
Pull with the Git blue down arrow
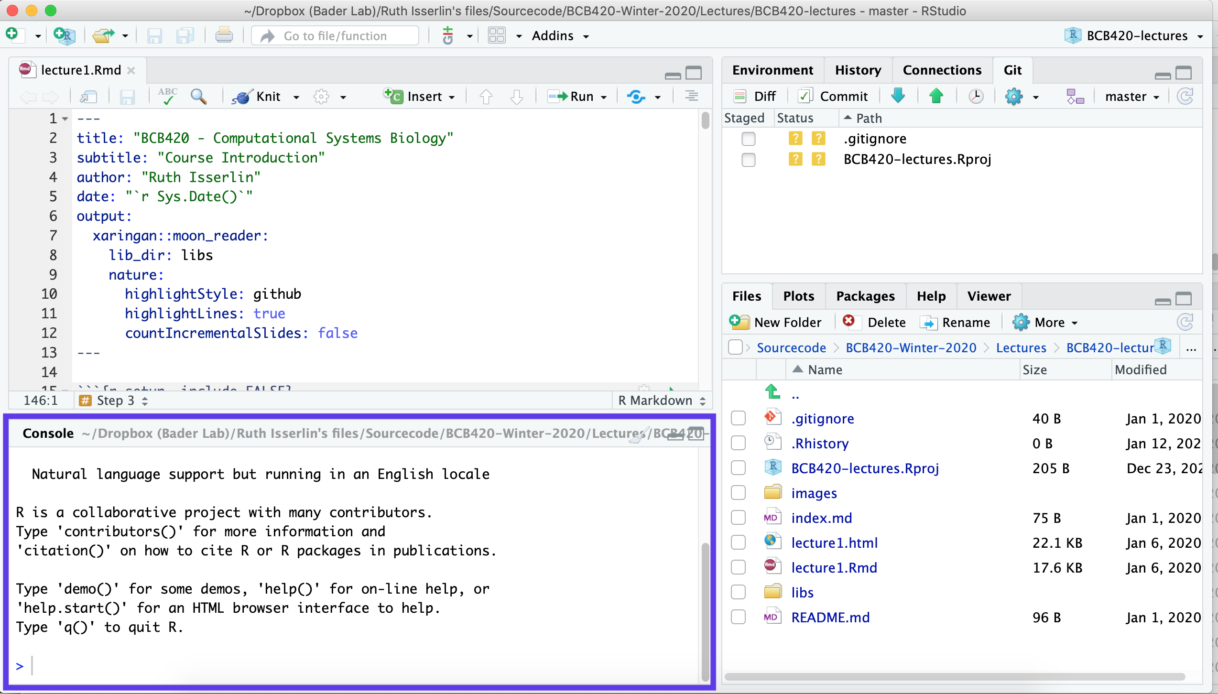[x=898, y=96]
